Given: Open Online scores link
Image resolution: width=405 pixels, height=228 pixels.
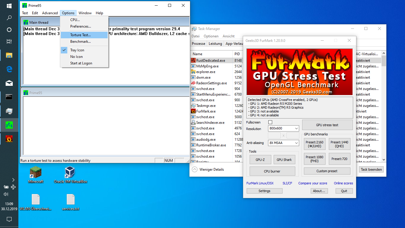Looking at the screenshot, I should (343, 183).
